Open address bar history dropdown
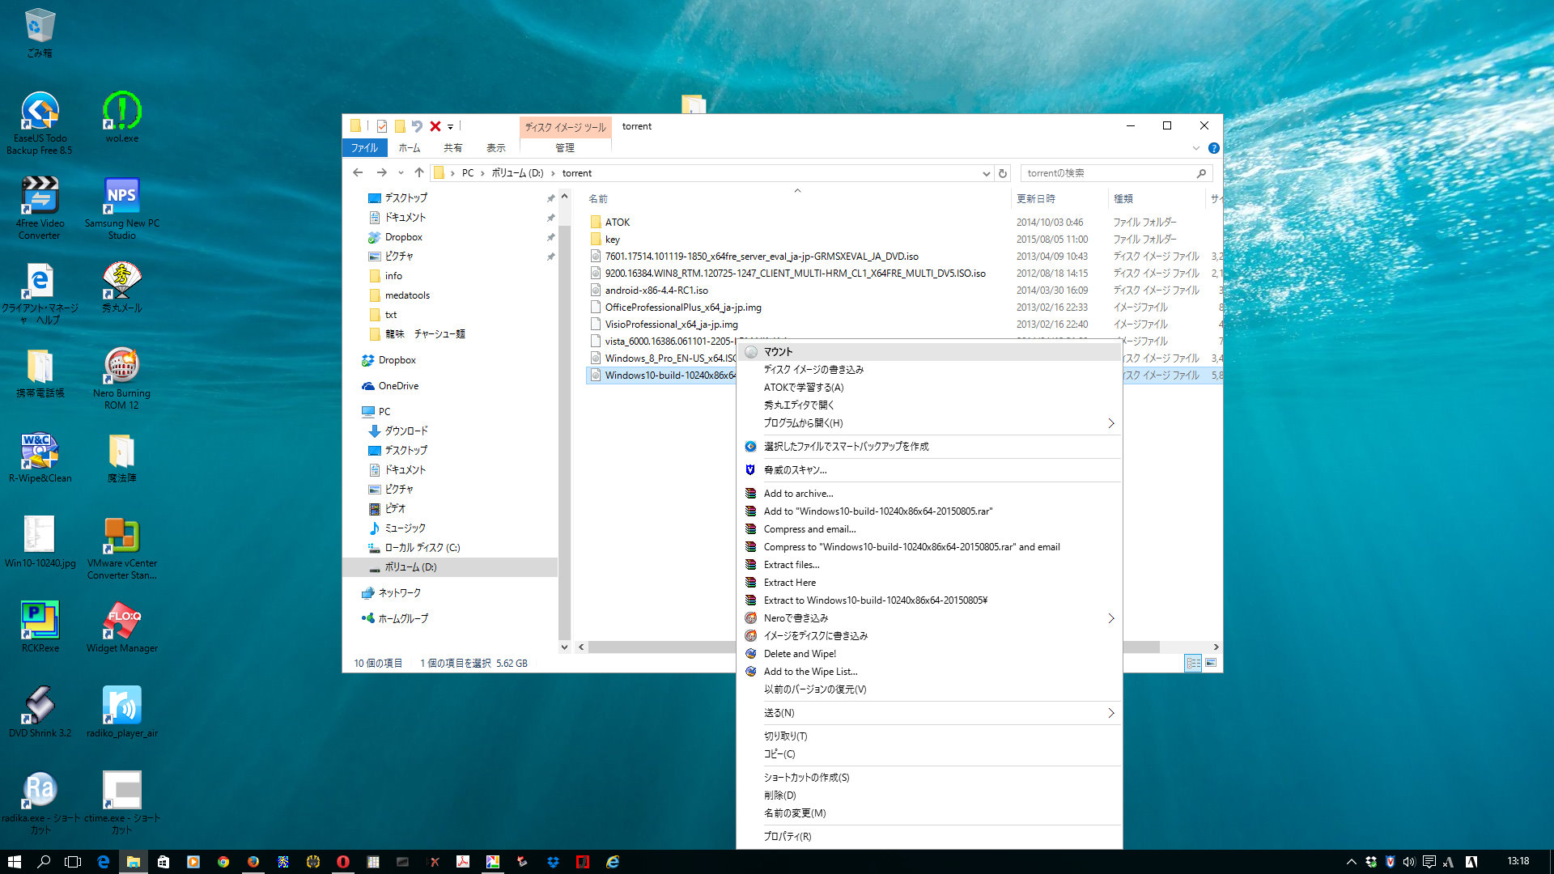Viewport: 1554px width, 874px height. 986,173
